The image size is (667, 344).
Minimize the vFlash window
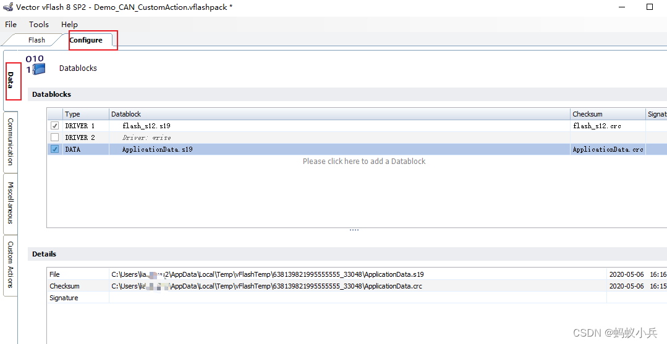click(x=622, y=7)
